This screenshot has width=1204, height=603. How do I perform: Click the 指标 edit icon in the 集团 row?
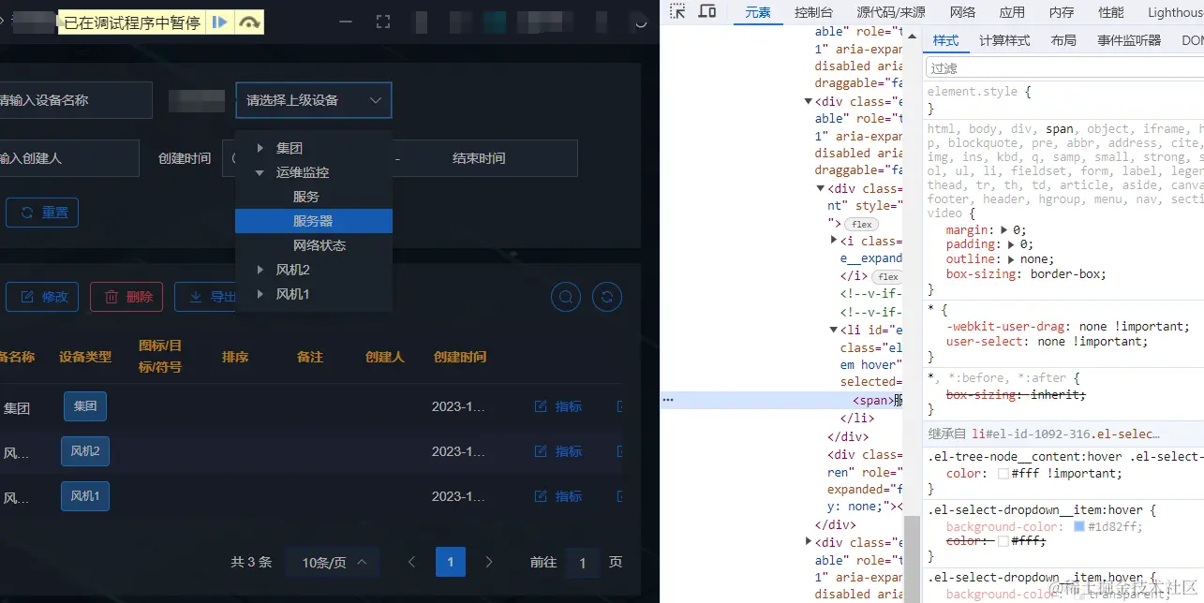tap(541, 406)
